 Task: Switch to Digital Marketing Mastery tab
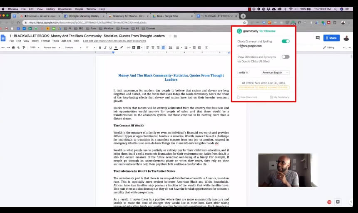84,16
